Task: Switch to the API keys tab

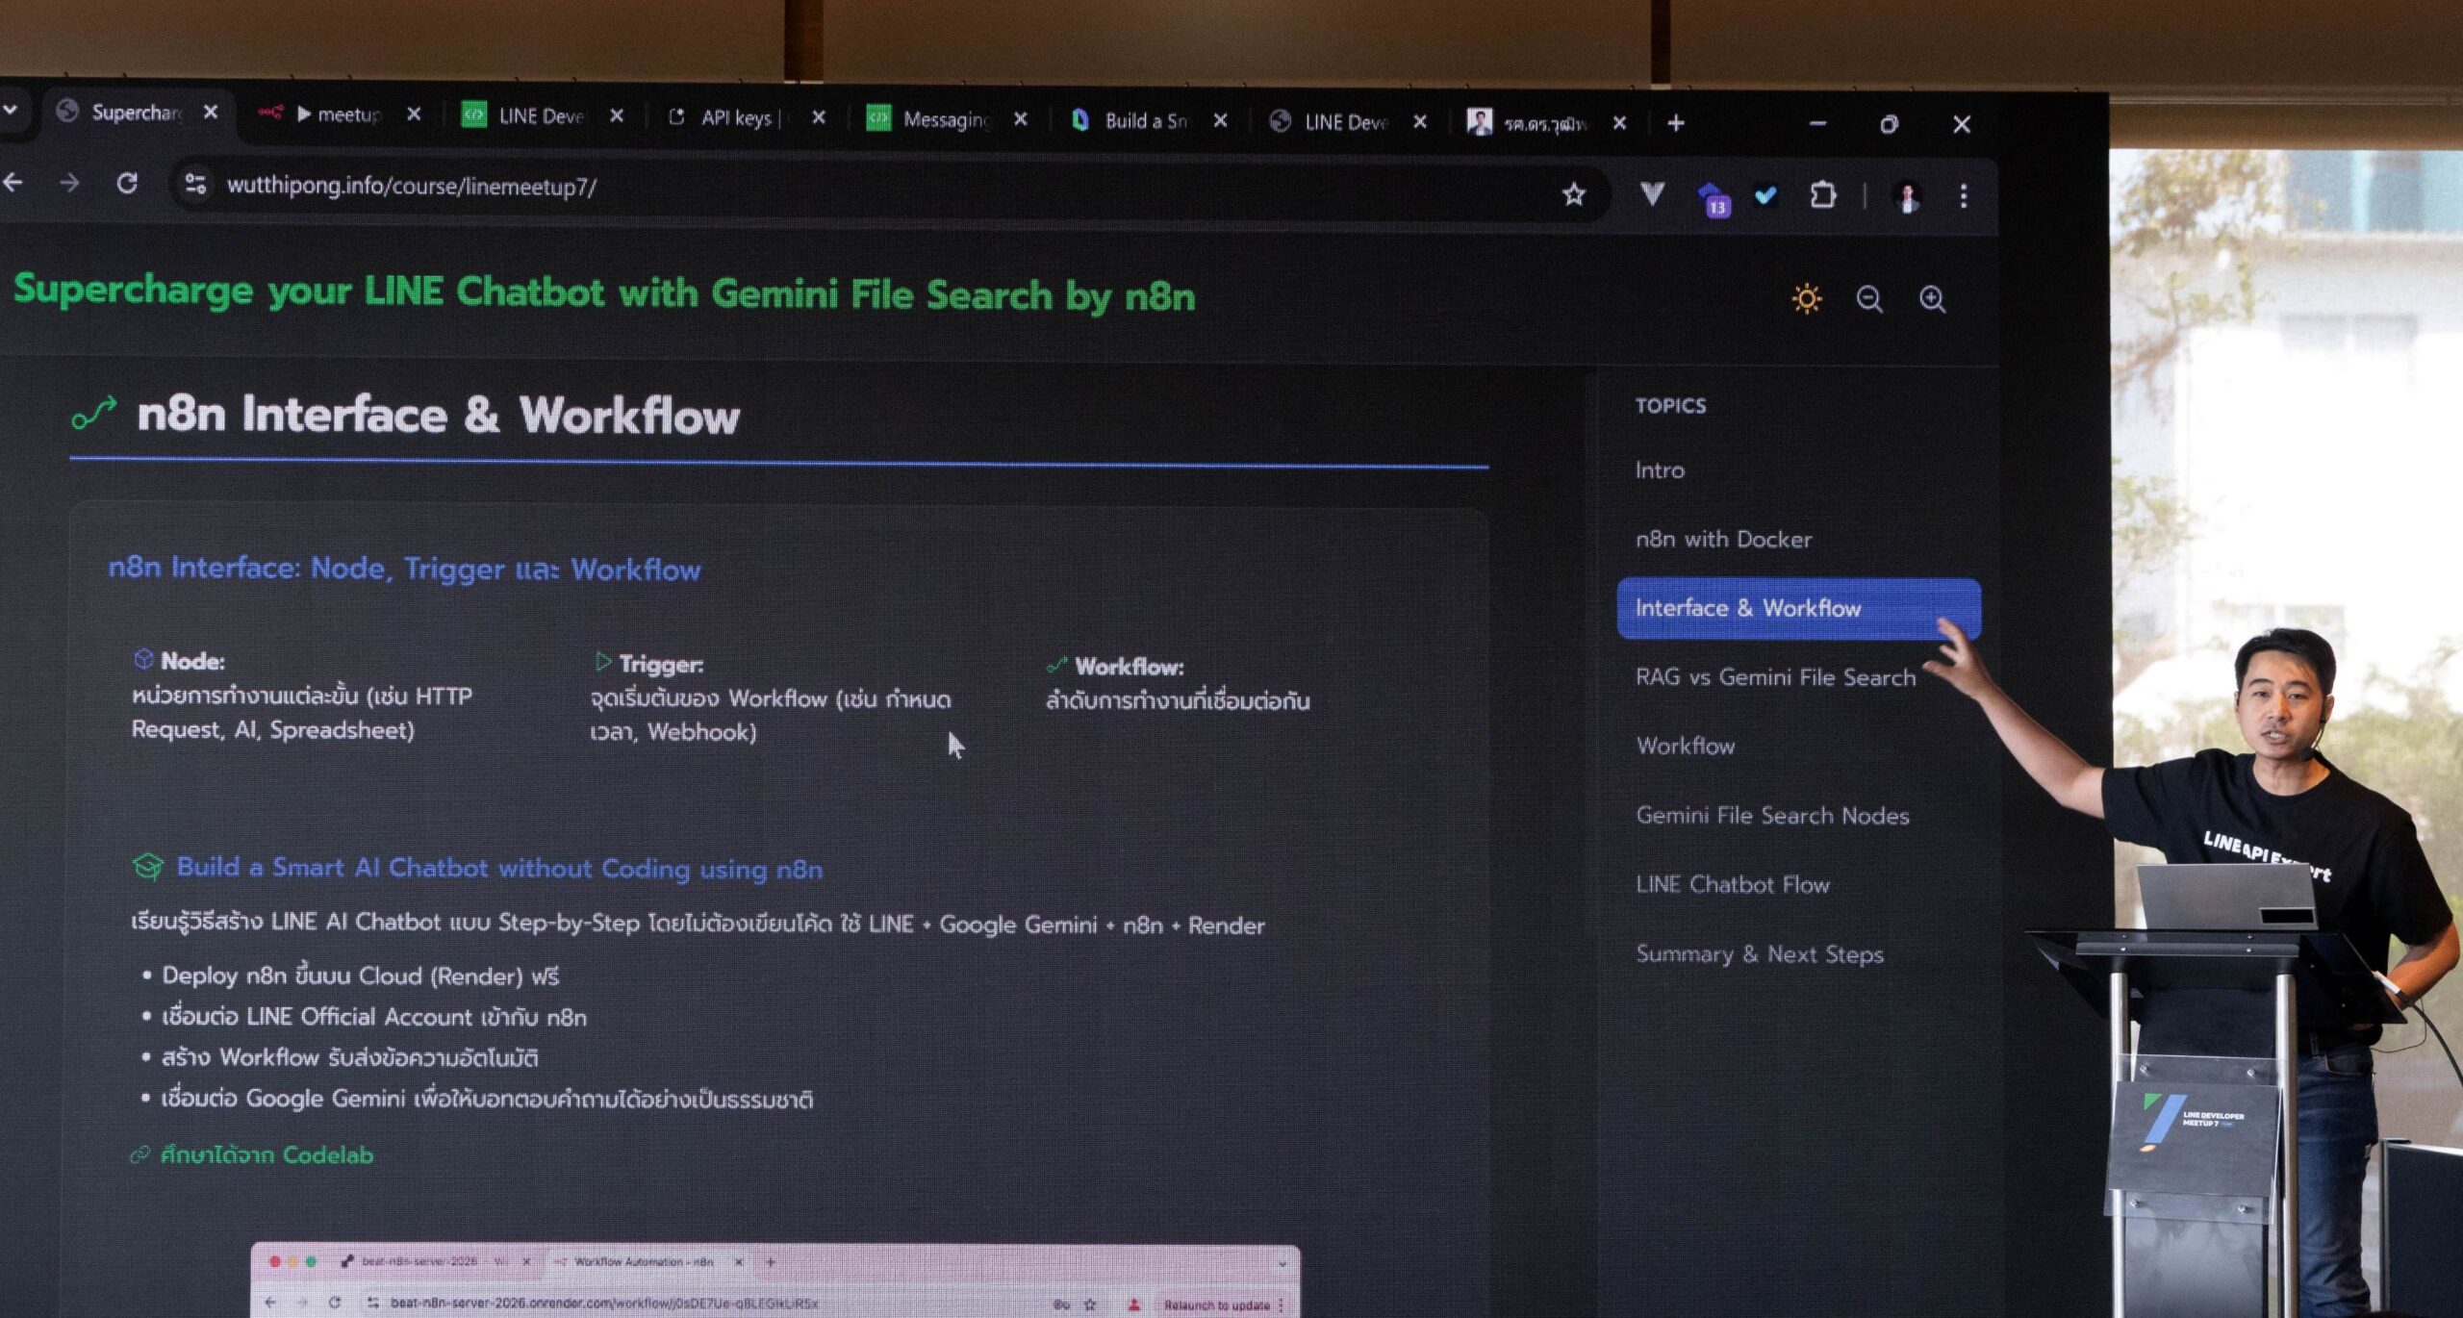Action: coord(735,117)
